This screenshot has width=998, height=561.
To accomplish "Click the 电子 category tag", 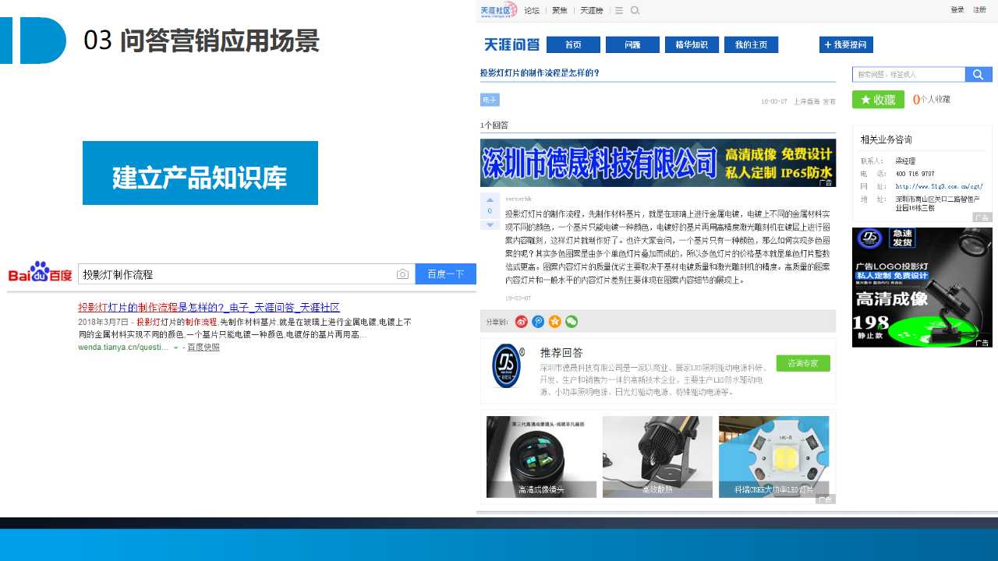I will tap(490, 100).
